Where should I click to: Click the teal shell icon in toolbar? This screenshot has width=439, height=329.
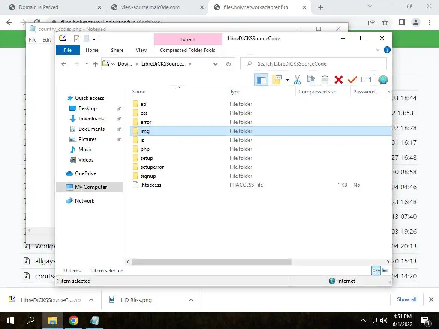pyautogui.click(x=383, y=80)
